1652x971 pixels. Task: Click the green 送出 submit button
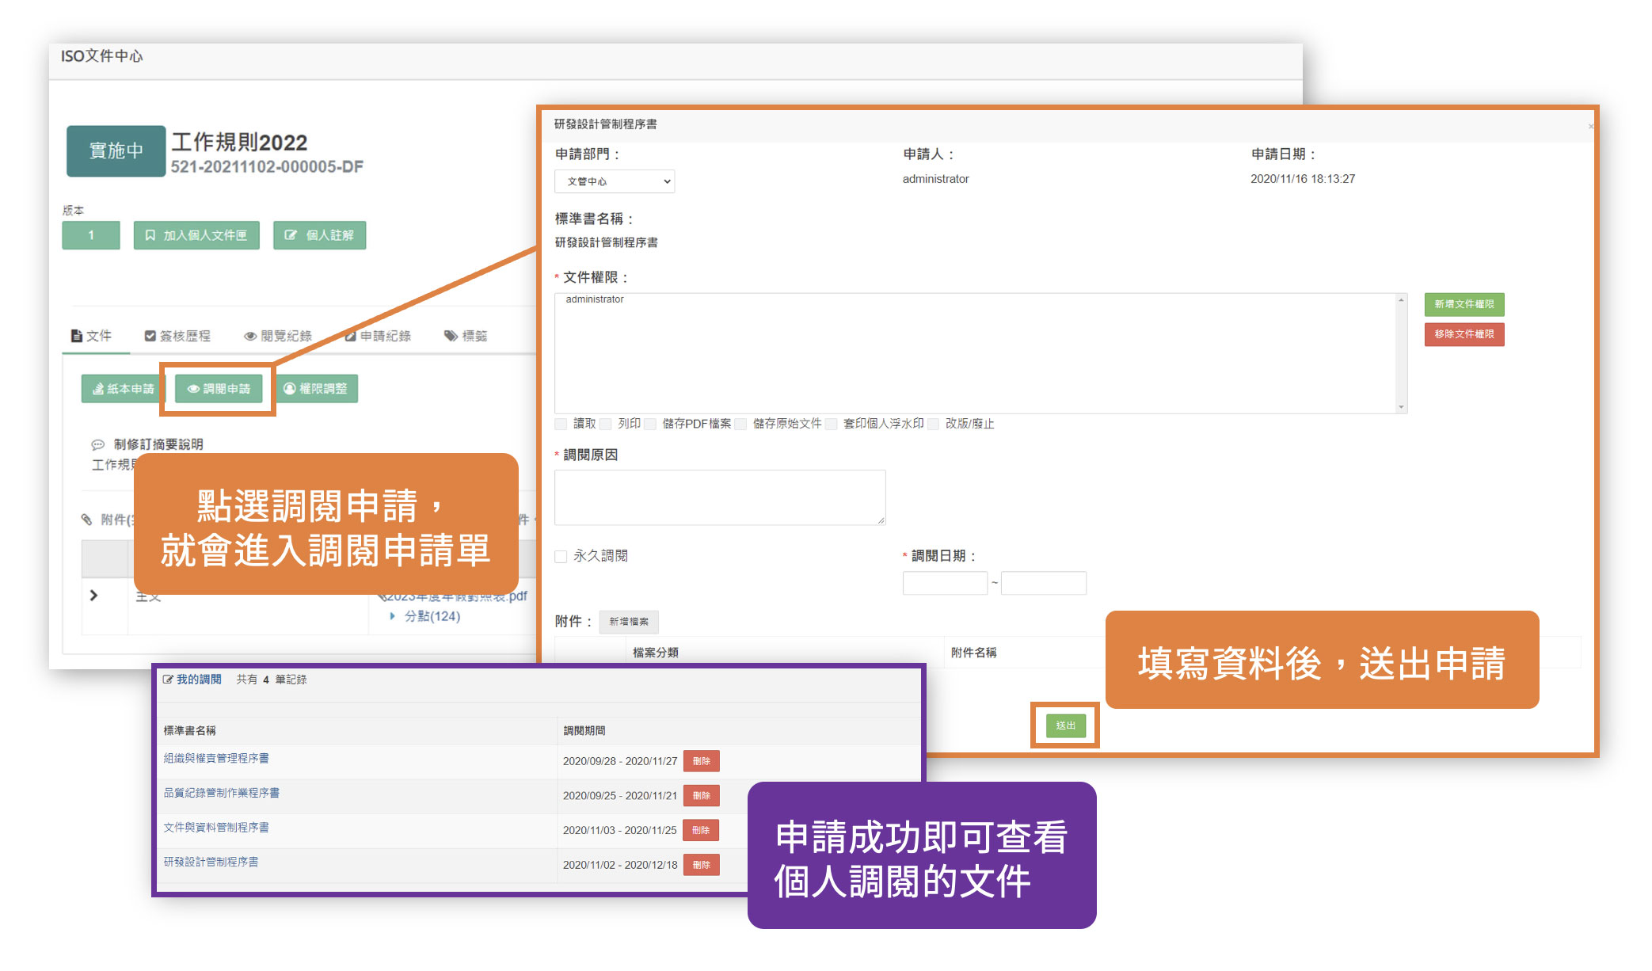coord(1065,725)
